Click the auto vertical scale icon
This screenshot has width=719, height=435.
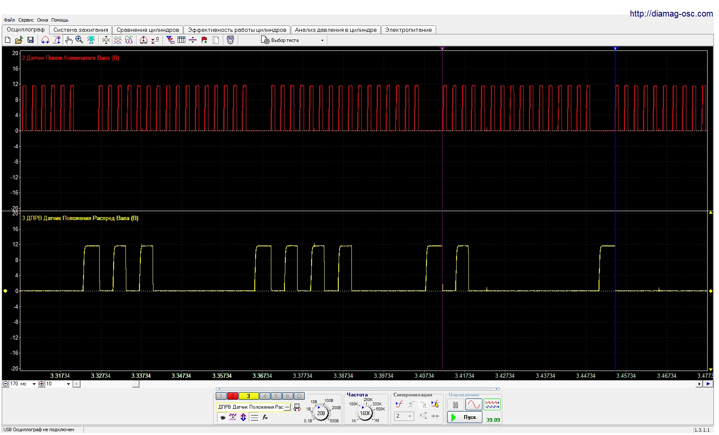click(144, 40)
